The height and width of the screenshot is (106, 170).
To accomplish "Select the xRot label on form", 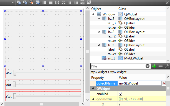I will (9, 73).
